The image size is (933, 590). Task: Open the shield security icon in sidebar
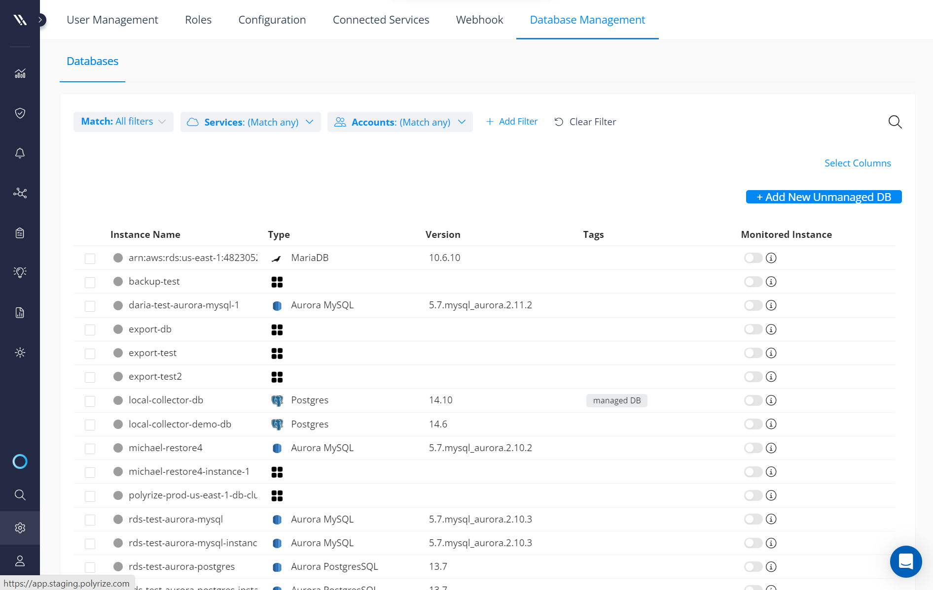tap(20, 113)
